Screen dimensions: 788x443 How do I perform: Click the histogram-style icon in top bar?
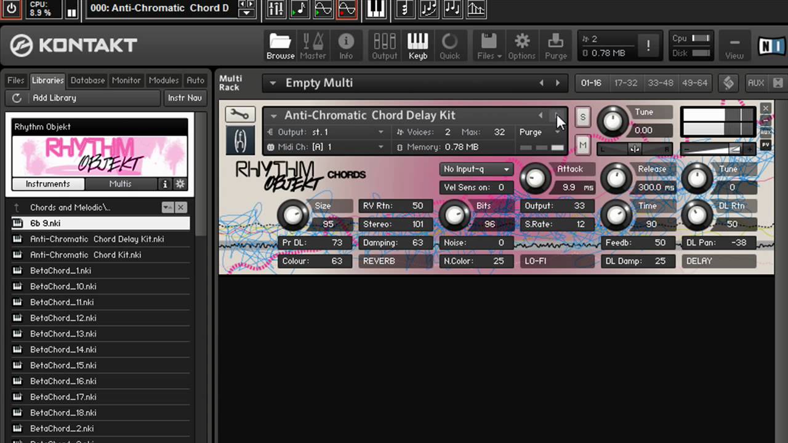(x=475, y=9)
